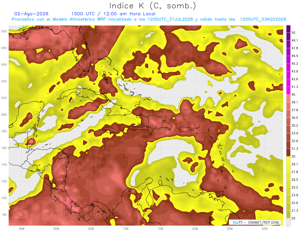The image size is (300, 232).
Task: Click the "65W" longitude axis label
Action: point(195,229)
